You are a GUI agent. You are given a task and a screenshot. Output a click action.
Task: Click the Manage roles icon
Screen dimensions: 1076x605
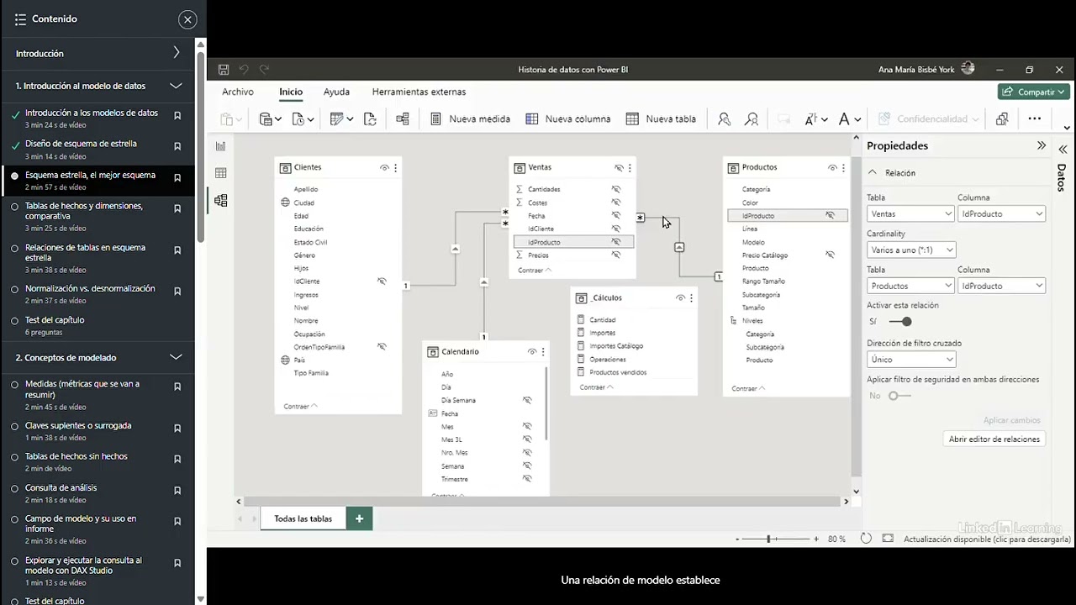pyautogui.click(x=724, y=119)
